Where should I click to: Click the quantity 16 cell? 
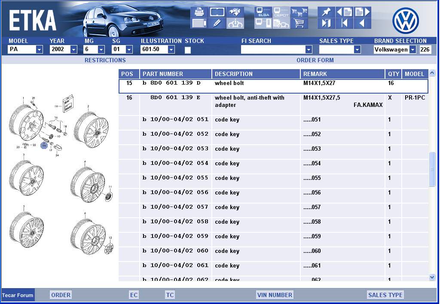391,83
